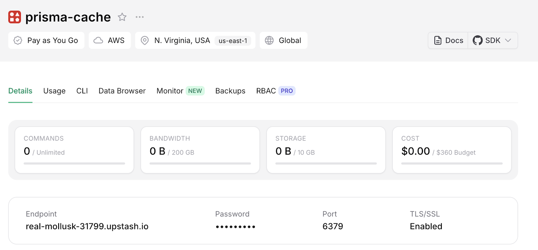The width and height of the screenshot is (538, 250).
Task: Click the prisma-cache database title
Action: [68, 17]
